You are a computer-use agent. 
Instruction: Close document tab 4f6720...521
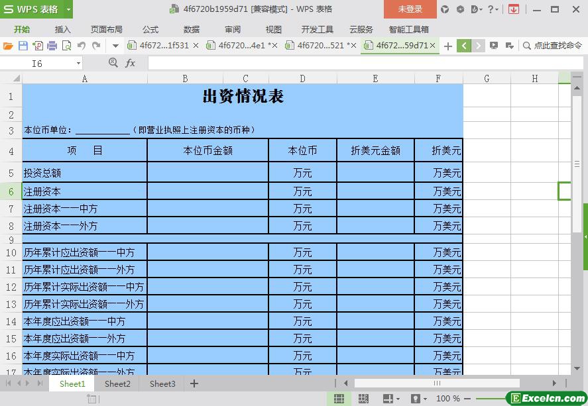[x=353, y=46]
